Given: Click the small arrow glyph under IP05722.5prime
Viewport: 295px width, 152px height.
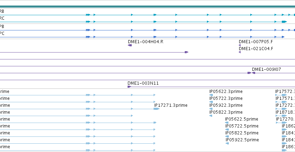Looking at the screenshot, I should [x=227, y=130].
